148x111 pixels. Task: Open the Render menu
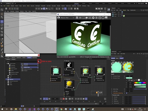[63, 6]
